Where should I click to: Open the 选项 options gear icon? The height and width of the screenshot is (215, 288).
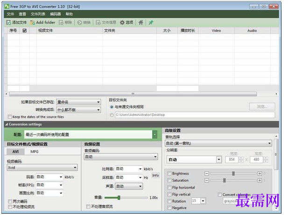click(122, 22)
